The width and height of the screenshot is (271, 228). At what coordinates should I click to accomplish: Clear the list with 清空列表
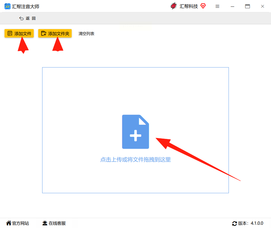tap(86, 34)
